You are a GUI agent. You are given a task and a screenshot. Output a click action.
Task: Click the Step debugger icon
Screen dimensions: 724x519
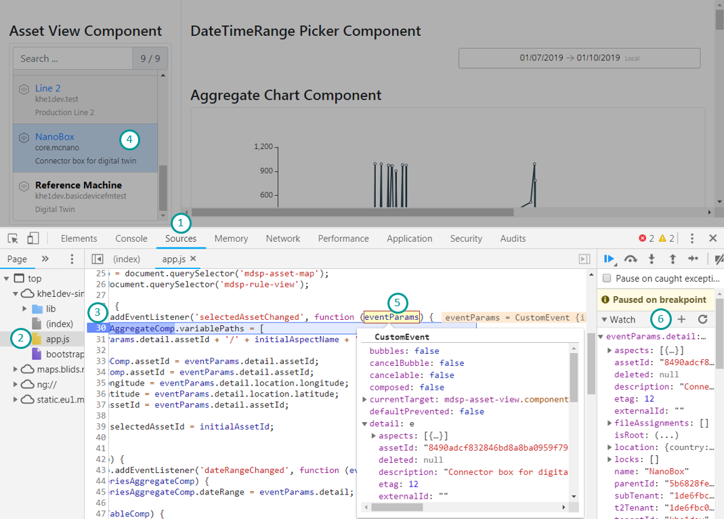click(x=693, y=259)
